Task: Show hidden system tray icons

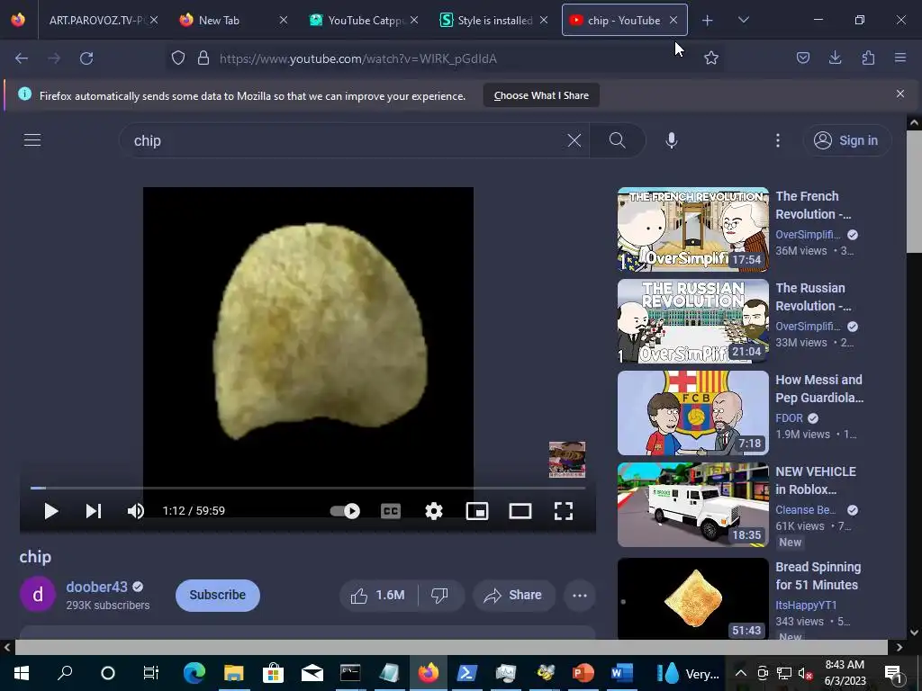Action: coord(741,673)
